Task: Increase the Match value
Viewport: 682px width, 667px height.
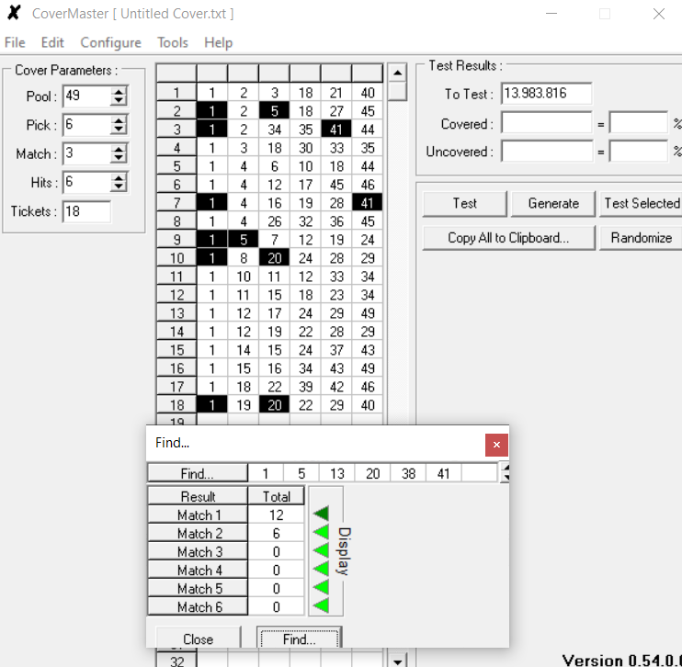Action: click(x=119, y=150)
